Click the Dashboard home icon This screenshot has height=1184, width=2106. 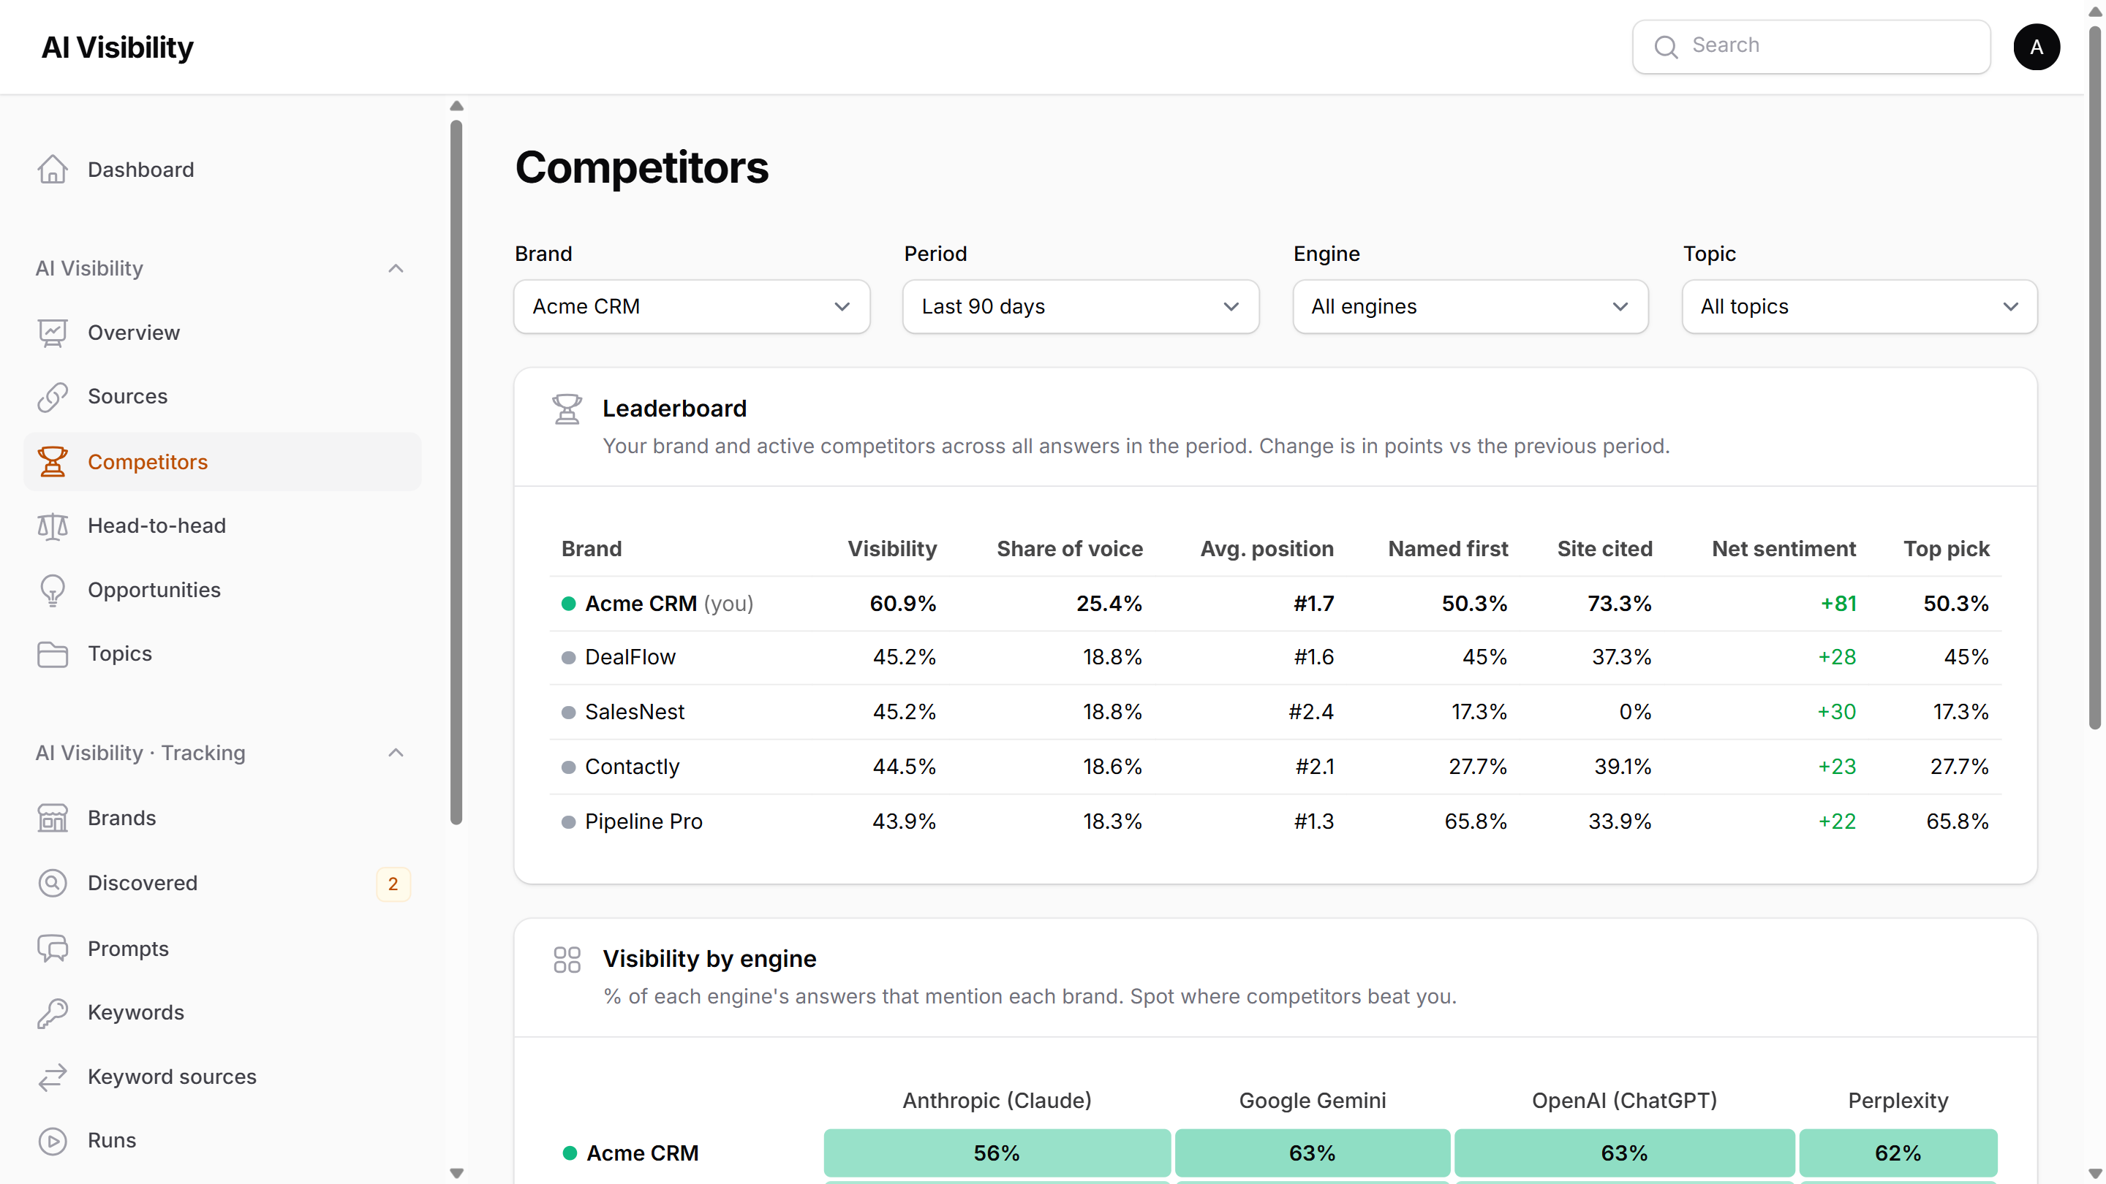[x=53, y=169]
